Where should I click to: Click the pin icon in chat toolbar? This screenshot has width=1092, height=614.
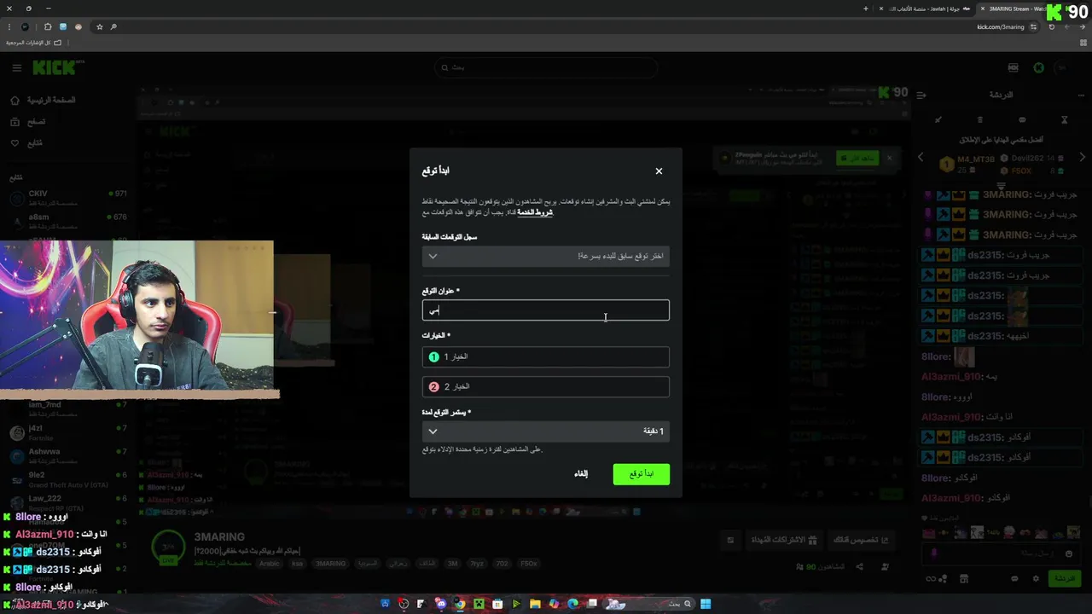pos(938,120)
